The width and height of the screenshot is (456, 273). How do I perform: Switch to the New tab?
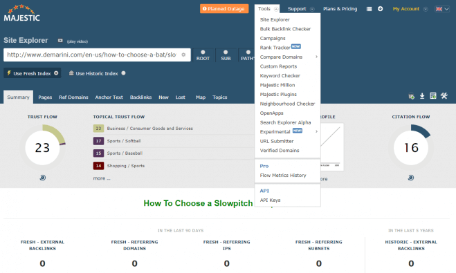[163, 97]
